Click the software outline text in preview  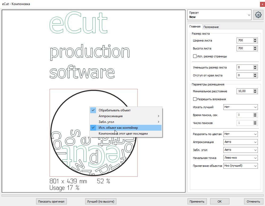tap(82, 72)
